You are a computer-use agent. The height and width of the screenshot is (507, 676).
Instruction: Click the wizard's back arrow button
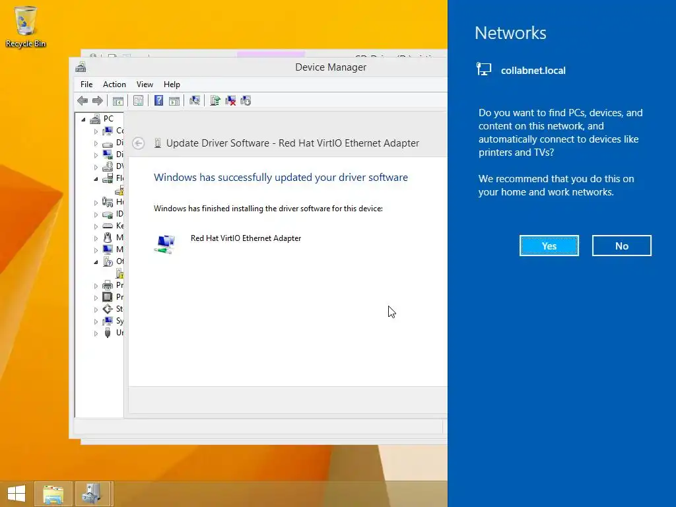pos(139,143)
